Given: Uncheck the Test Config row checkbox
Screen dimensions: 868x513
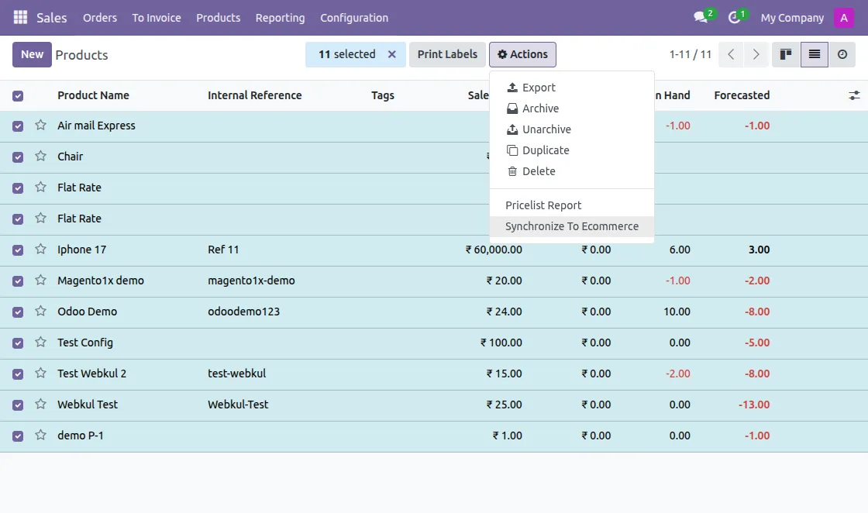Looking at the screenshot, I should tap(18, 343).
